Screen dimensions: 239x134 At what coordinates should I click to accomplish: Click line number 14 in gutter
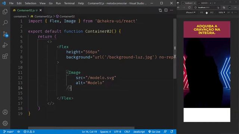[20, 88]
